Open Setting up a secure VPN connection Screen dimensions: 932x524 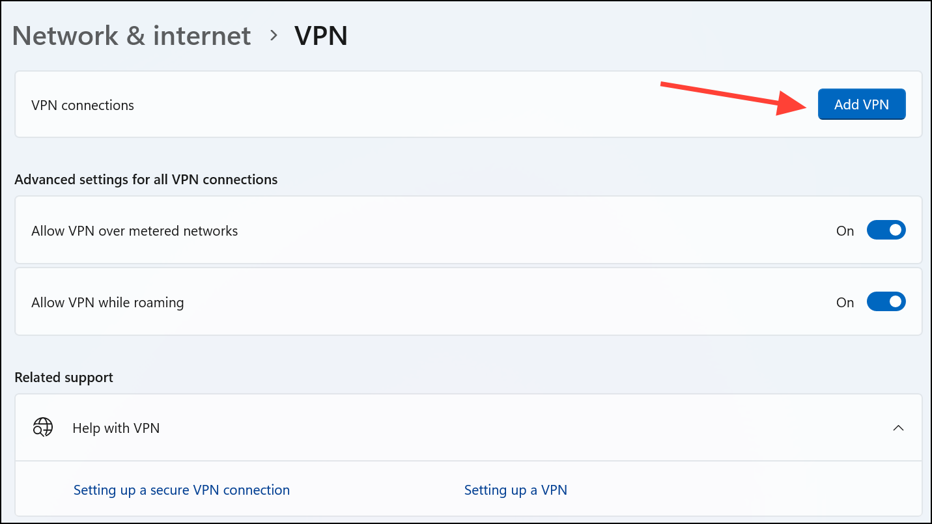[182, 490]
